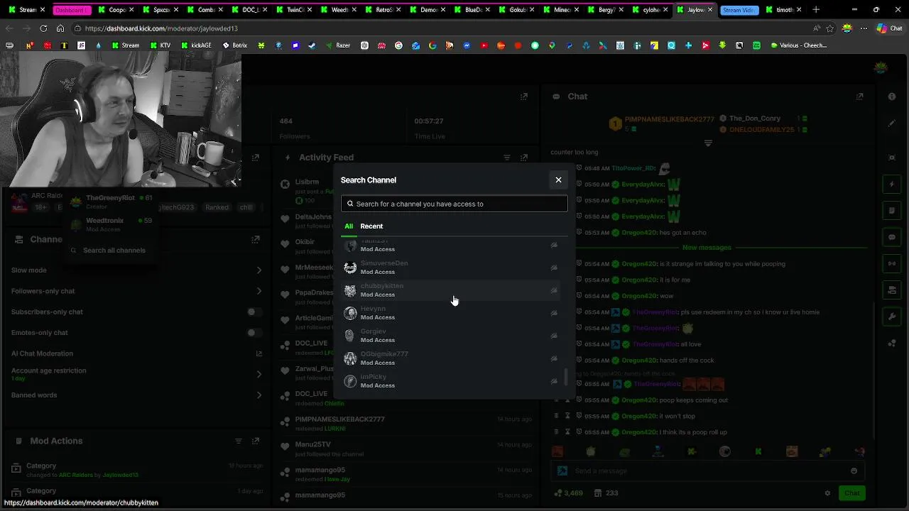Viewport: 909px width, 511px height.
Task: Open AI Chat Moderation external link icon
Action: [x=258, y=353]
